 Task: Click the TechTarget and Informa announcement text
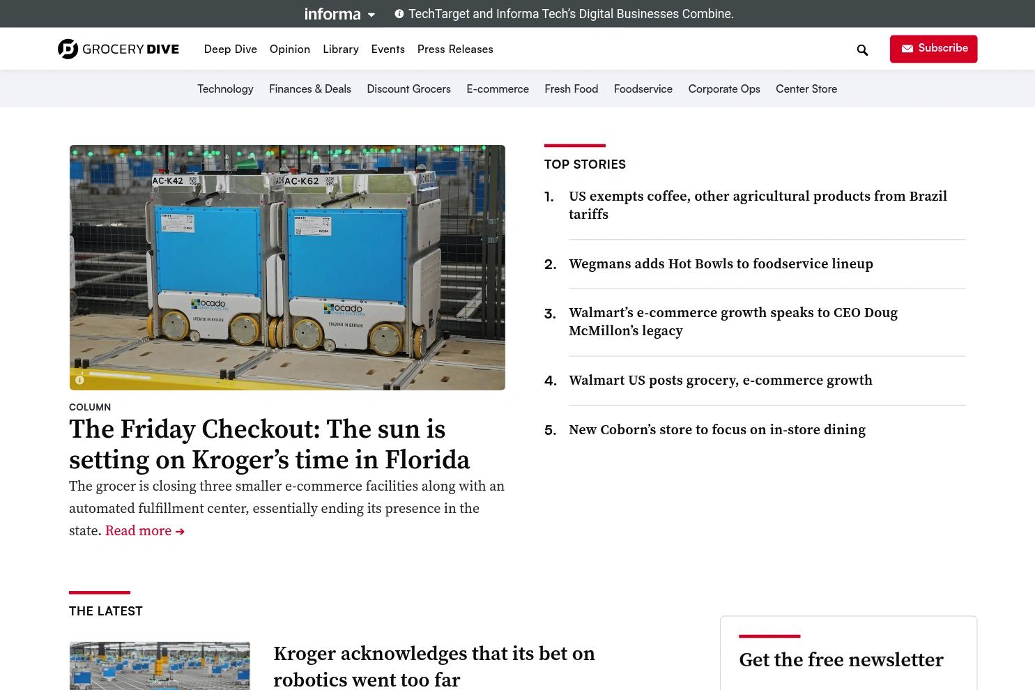tap(571, 14)
